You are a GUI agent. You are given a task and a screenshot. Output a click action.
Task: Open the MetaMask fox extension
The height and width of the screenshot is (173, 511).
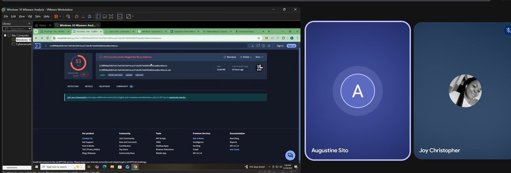[267, 38]
